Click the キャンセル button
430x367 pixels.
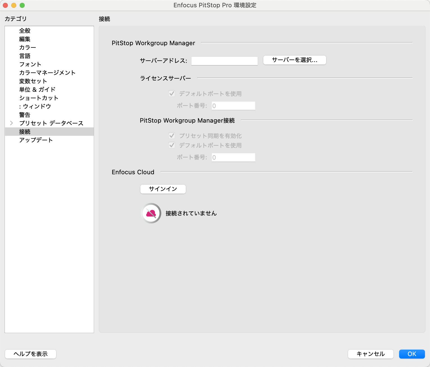[370, 354]
